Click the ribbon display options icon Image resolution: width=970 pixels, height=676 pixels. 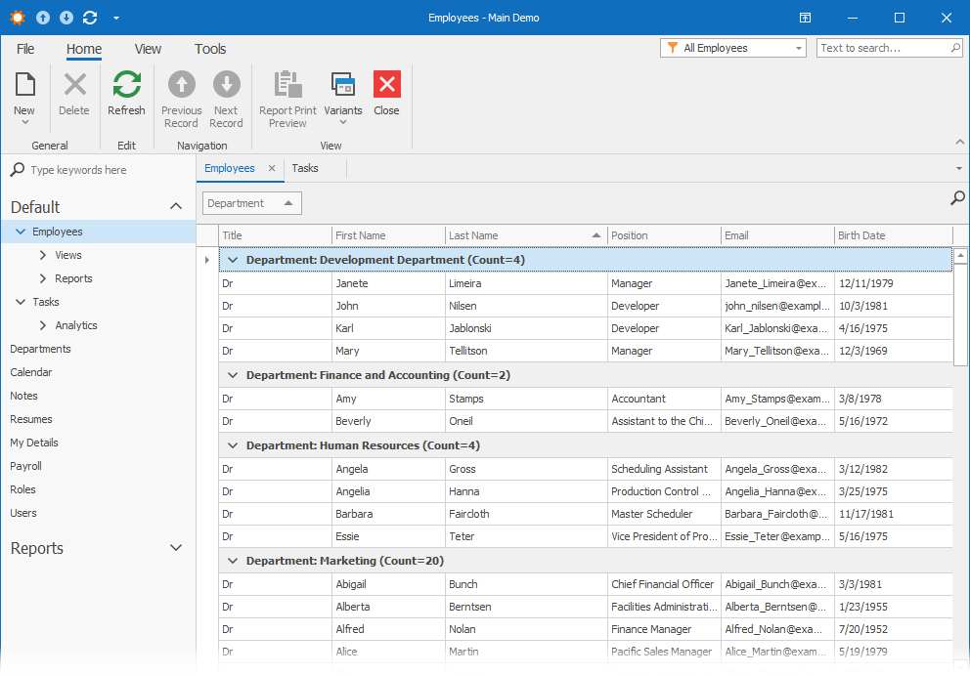805,18
